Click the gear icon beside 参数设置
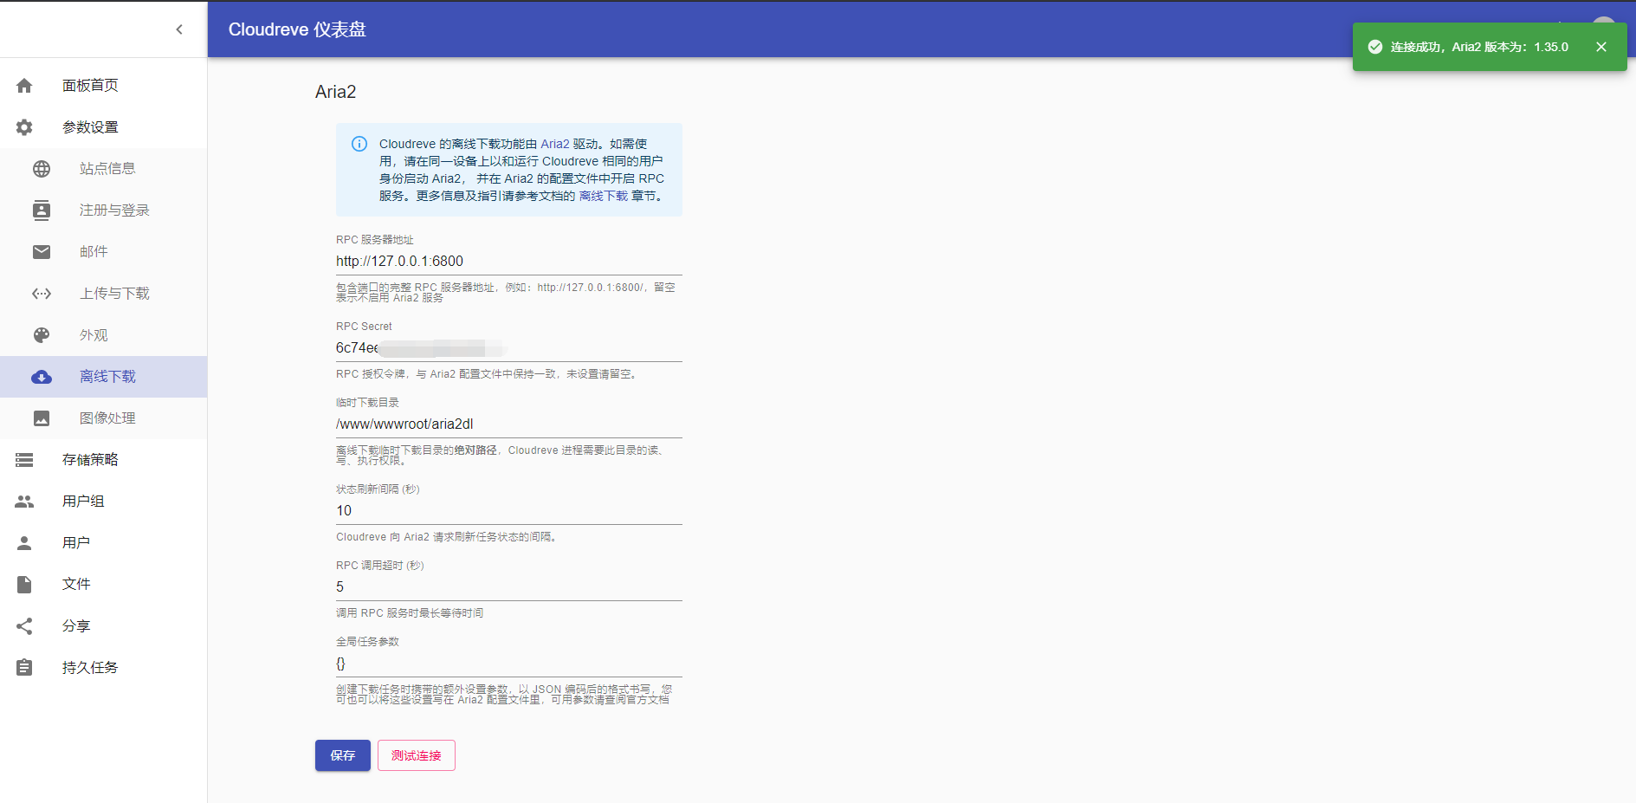1636x803 pixels. pos(24,127)
